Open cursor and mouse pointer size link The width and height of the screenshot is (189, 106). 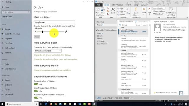pyautogui.click(x=56, y=59)
